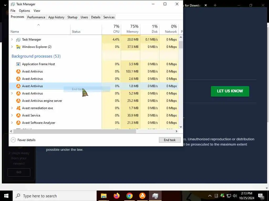Switch to the Users tab
269x201 pixels.
point(84,17)
